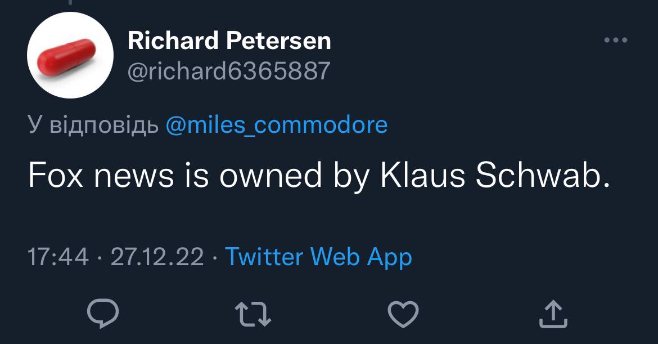Click the reply speech bubble icon

pyautogui.click(x=103, y=314)
